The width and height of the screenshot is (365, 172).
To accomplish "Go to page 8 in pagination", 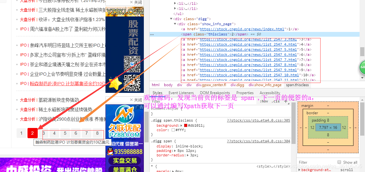I will [x=97, y=133].
